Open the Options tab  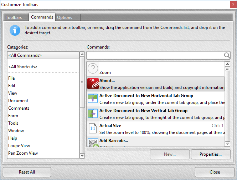(x=65, y=17)
